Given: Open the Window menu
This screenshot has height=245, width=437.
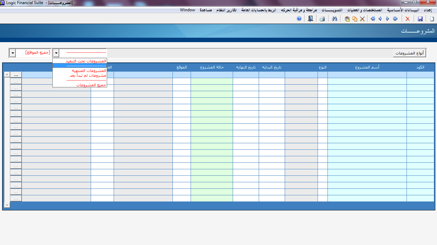Looking at the screenshot, I should pyautogui.click(x=188, y=10).
